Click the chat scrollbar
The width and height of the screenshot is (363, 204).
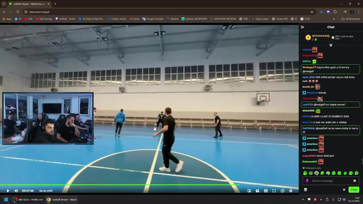tap(362, 161)
